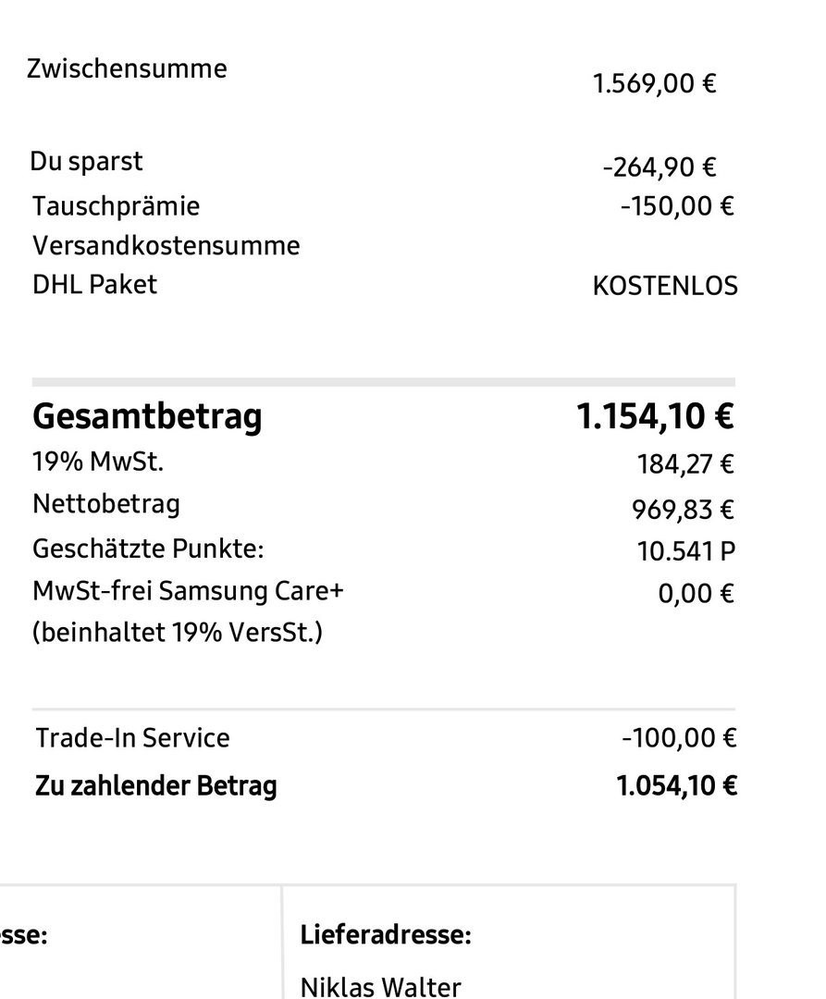This screenshot has width=826, height=999.
Task: Select the Trade-In amount -100,00 €
Action: (x=679, y=738)
